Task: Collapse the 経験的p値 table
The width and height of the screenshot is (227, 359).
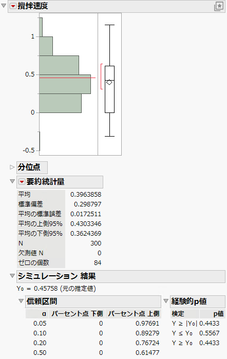Action: (166, 301)
